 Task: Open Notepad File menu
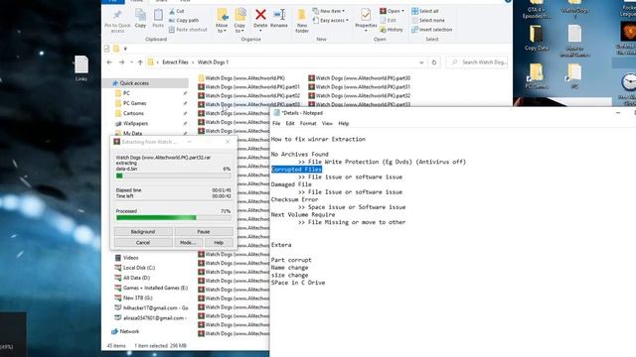[x=276, y=123]
